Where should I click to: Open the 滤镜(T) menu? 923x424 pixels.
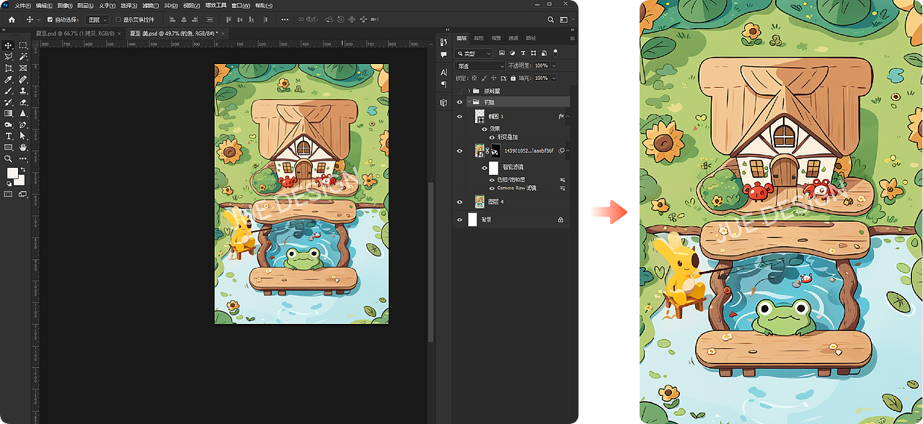(150, 6)
